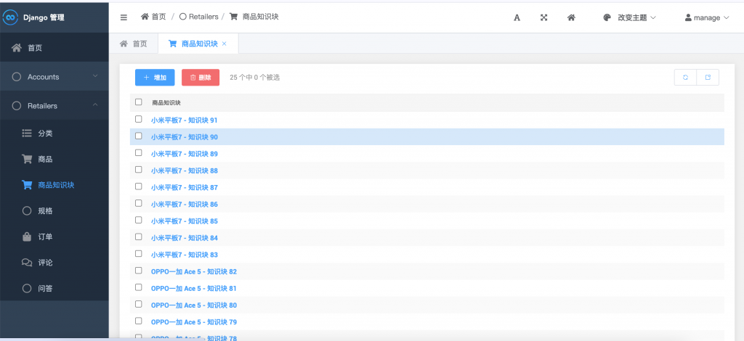Screen dimensions: 744x341
Task: Open 分类 in the sidebar
Action: tap(54, 133)
